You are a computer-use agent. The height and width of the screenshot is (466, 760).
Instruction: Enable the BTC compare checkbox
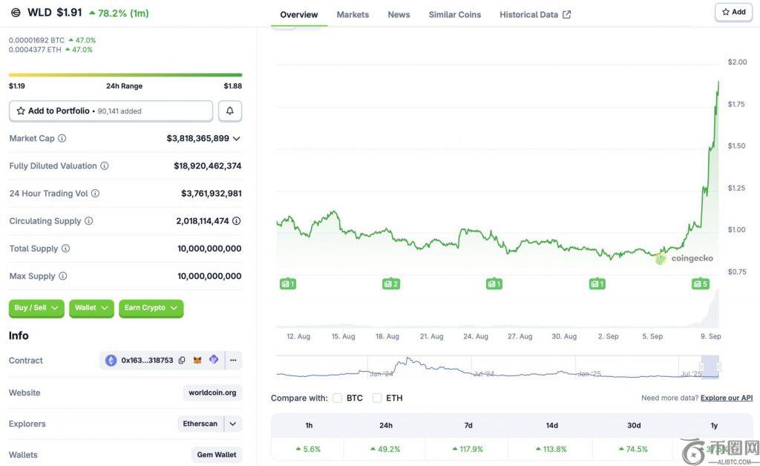pyautogui.click(x=338, y=398)
